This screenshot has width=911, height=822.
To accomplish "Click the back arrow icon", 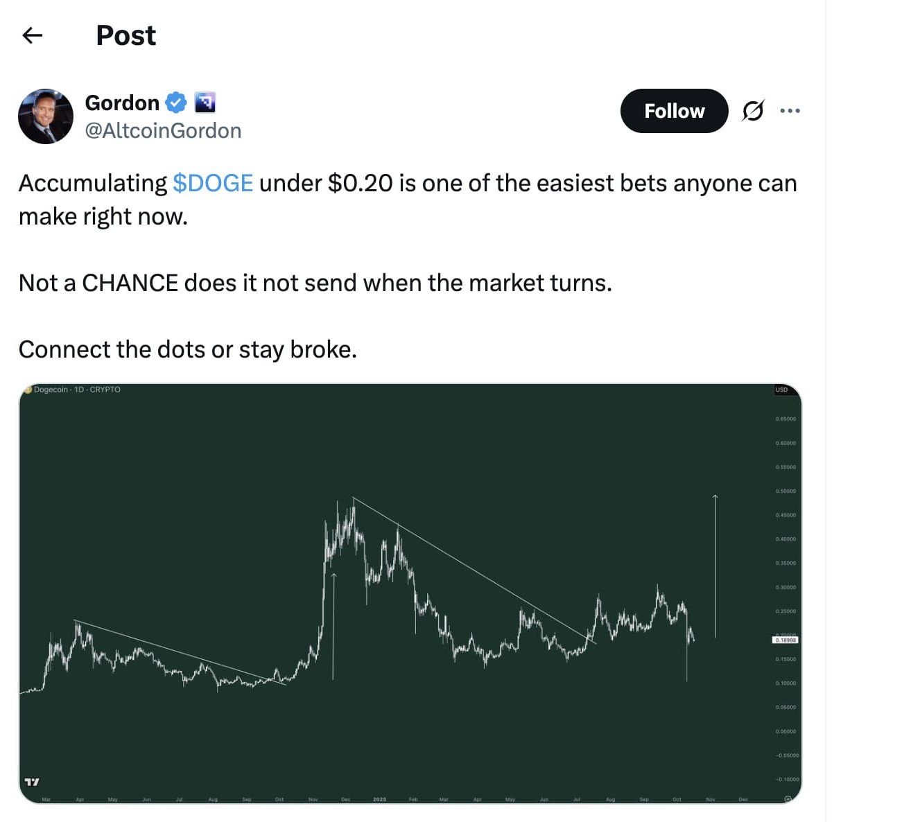I will tap(33, 35).
